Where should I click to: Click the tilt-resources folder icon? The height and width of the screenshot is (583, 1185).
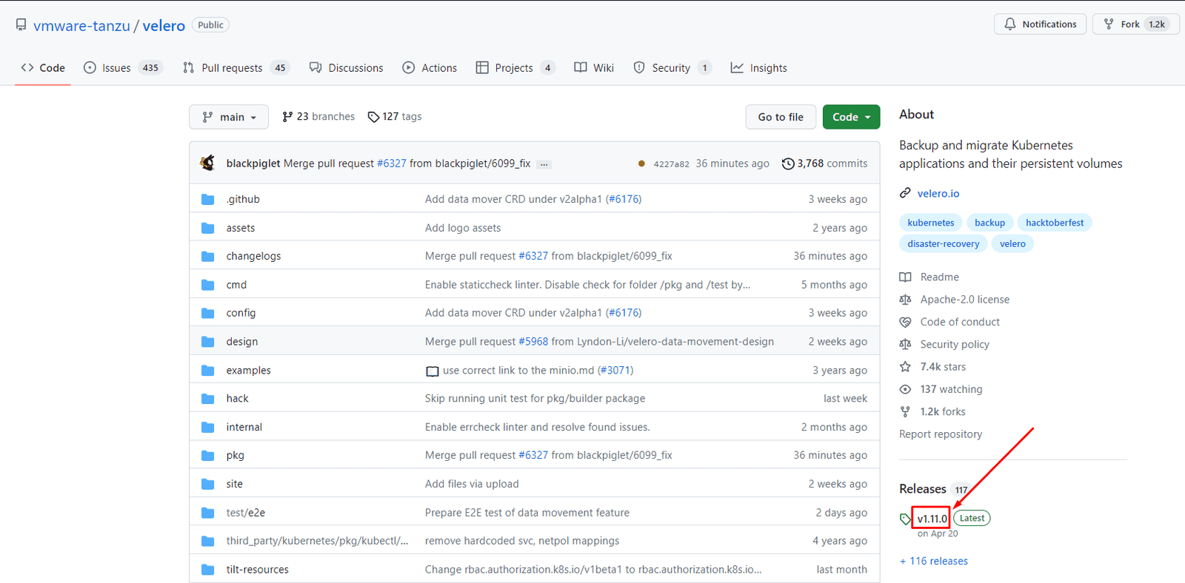(x=208, y=570)
